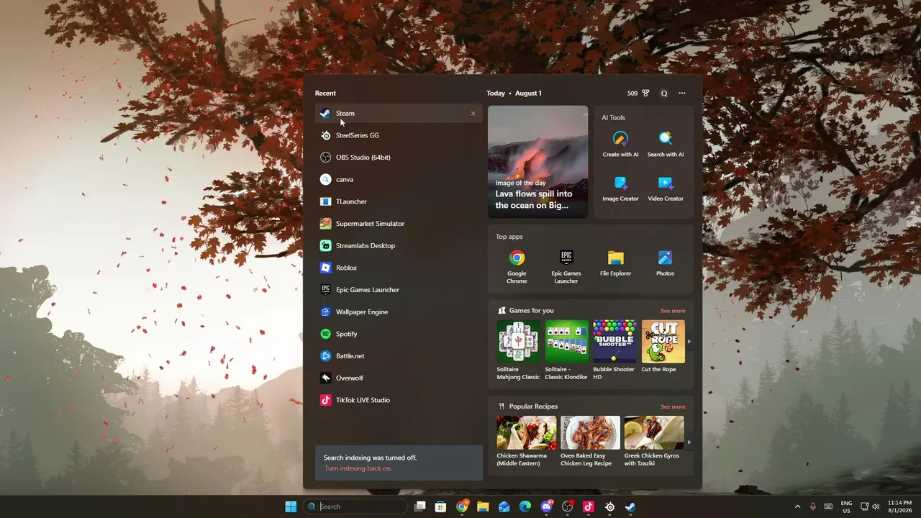
Task: Open Roblox from the Recent list
Action: point(399,268)
